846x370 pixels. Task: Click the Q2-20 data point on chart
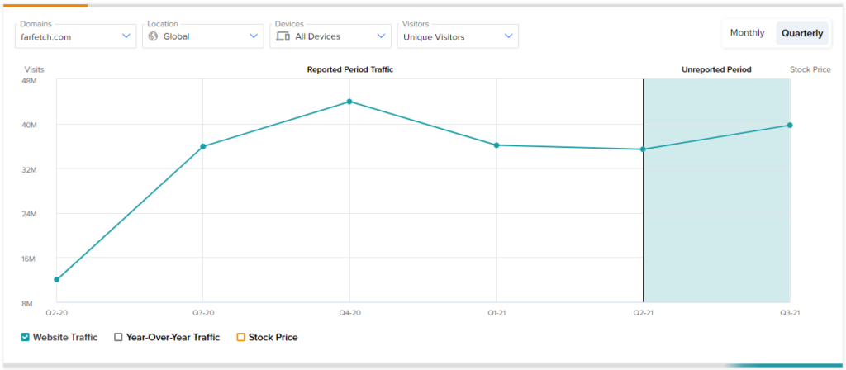click(57, 279)
